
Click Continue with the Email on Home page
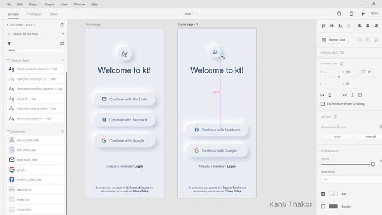[125, 99]
